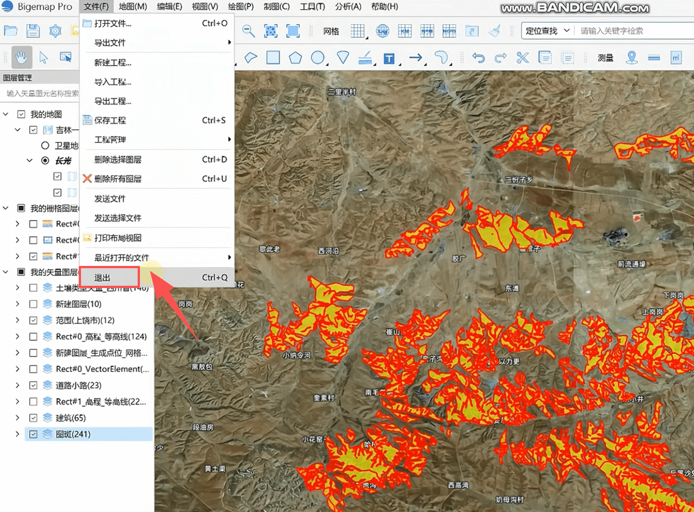Click the redo arrow icon
The height and width of the screenshot is (512, 694).
pyautogui.click(x=500, y=57)
